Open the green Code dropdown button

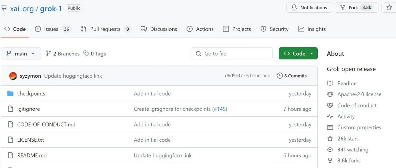coord(298,54)
